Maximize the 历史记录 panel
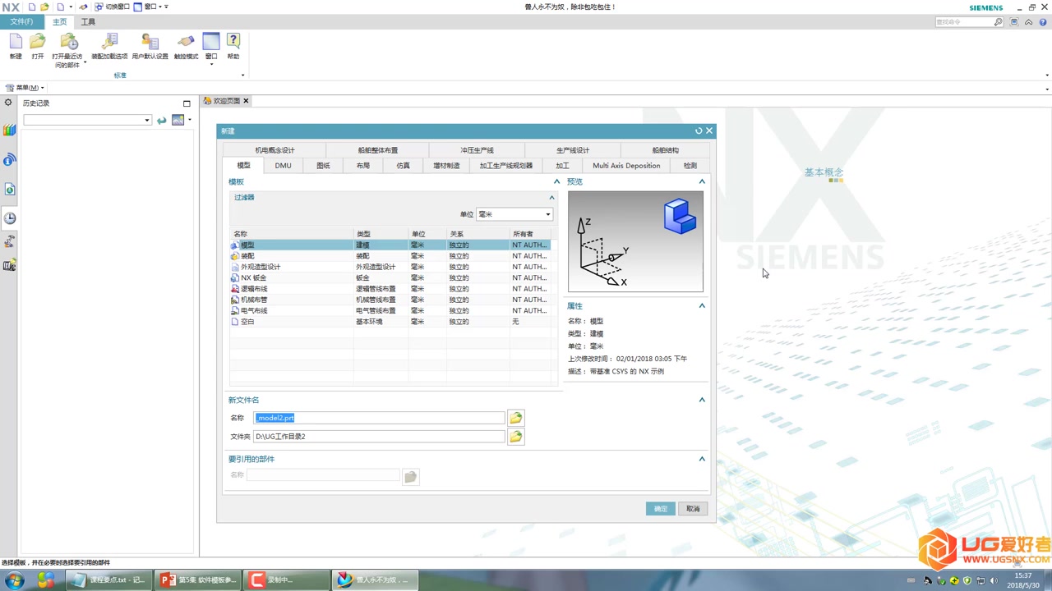Screen dimensions: 1052x591 187,103
